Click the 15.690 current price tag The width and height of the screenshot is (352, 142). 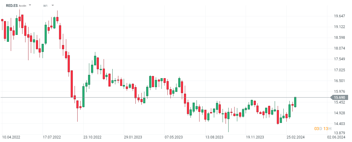click(339, 98)
